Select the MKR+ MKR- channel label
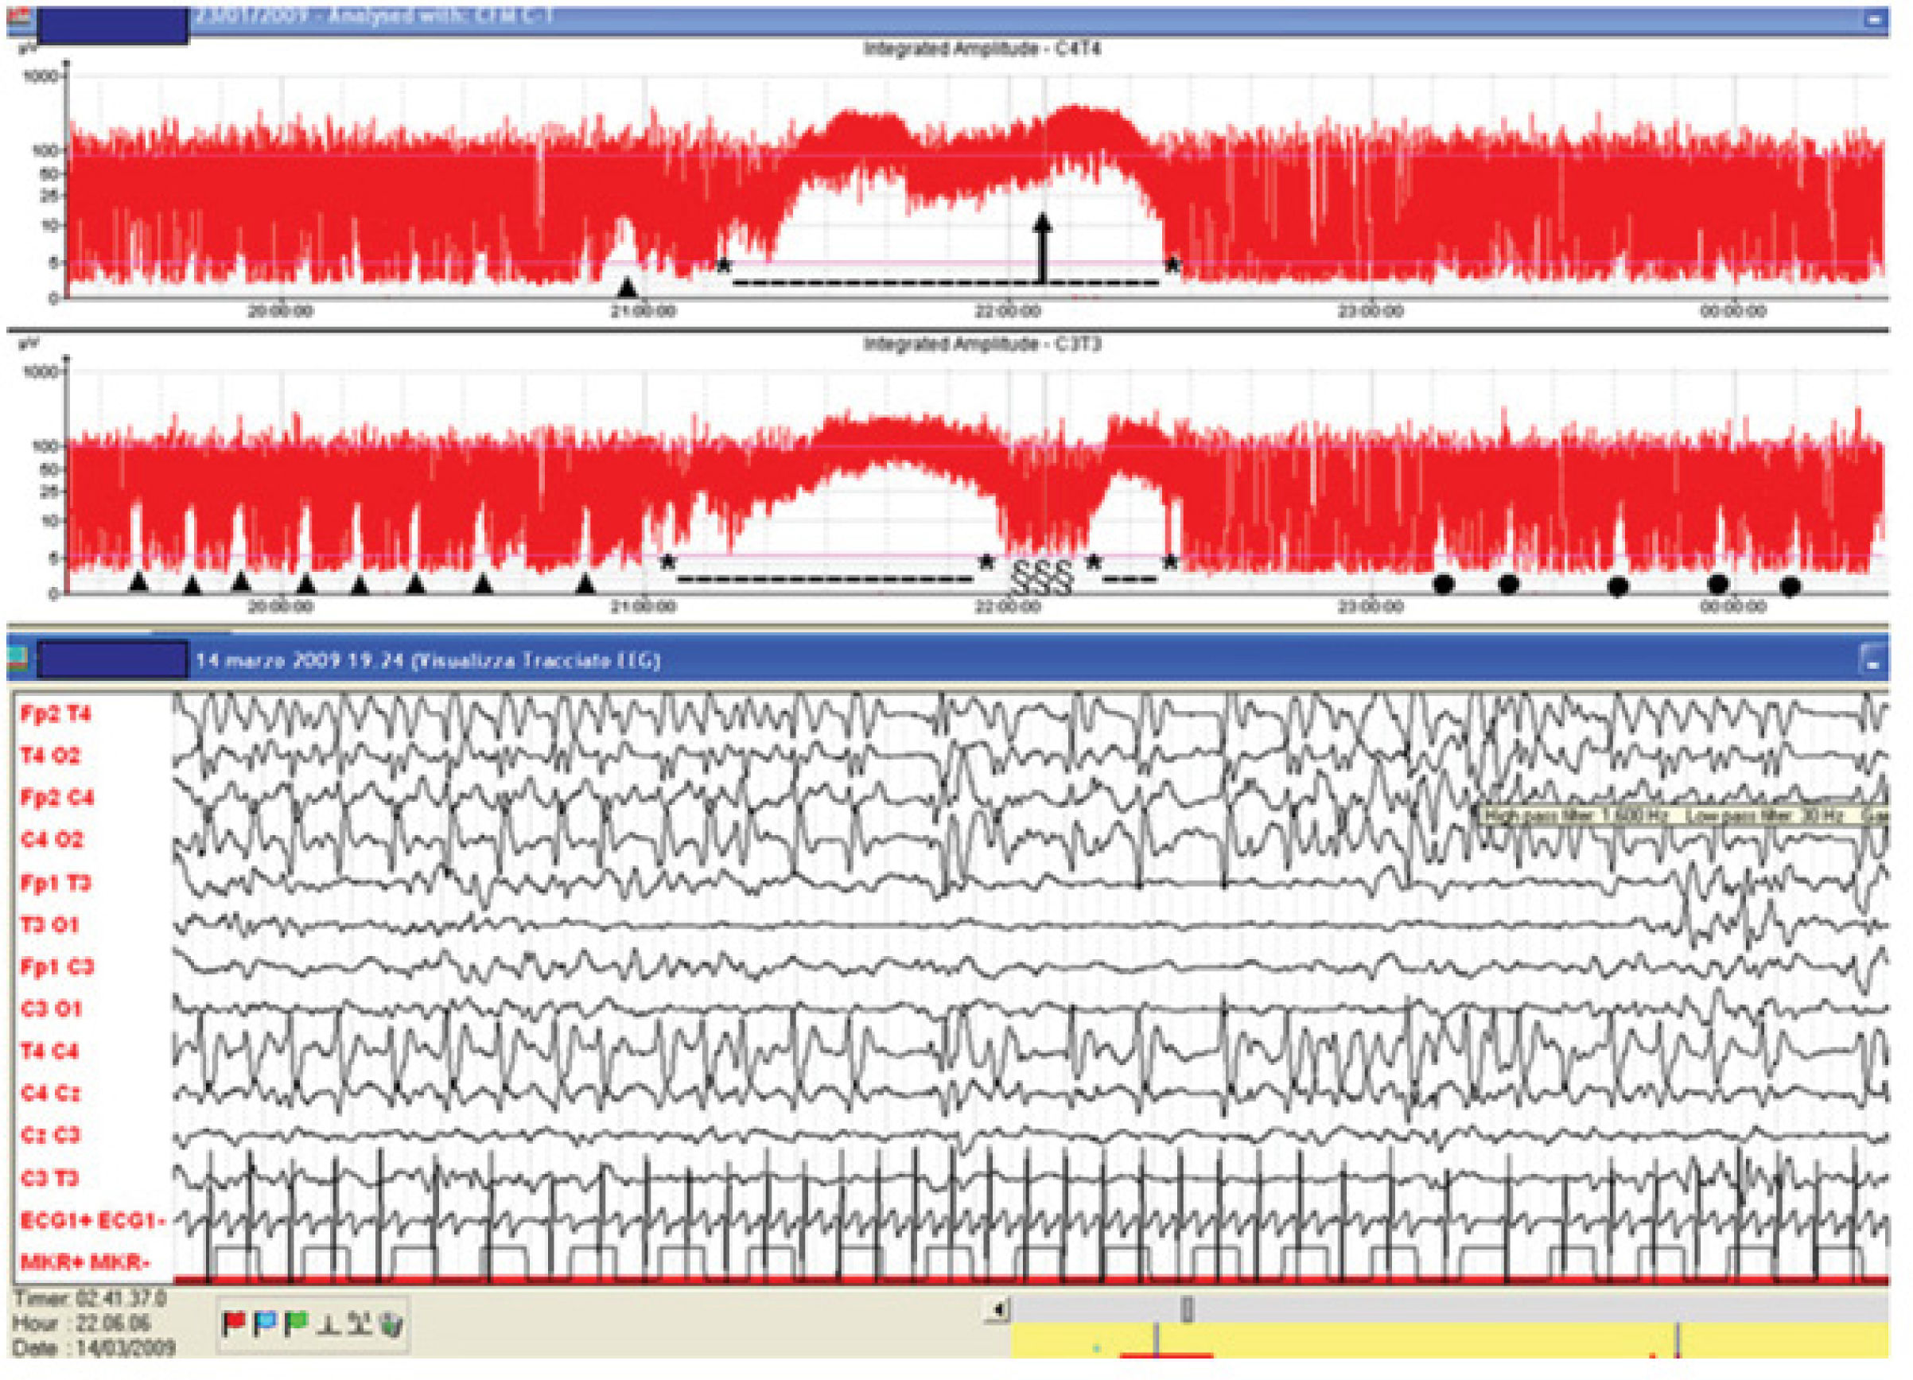This screenshot has width=1913, height=1380. pos(85,1263)
